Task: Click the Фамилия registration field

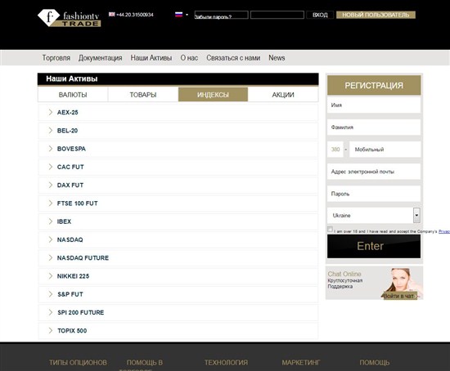Action: [x=374, y=127]
